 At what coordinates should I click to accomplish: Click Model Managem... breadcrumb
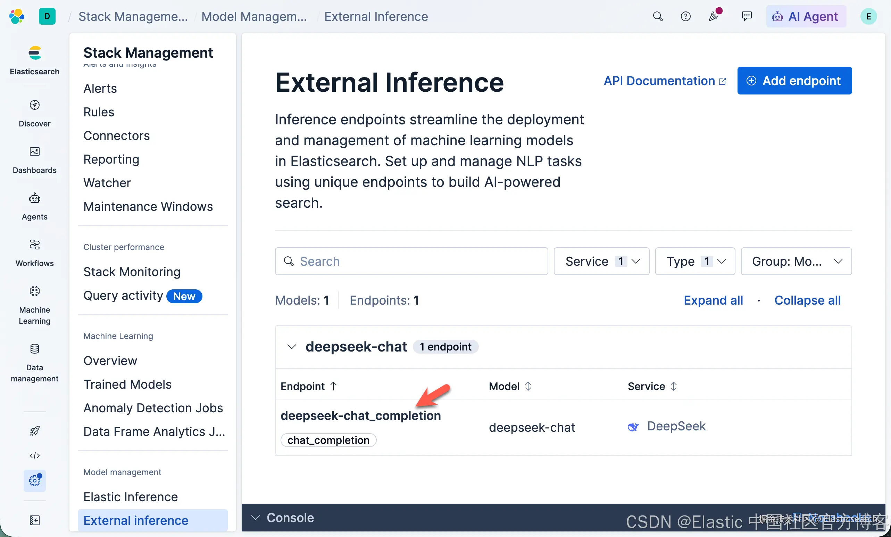[254, 17]
